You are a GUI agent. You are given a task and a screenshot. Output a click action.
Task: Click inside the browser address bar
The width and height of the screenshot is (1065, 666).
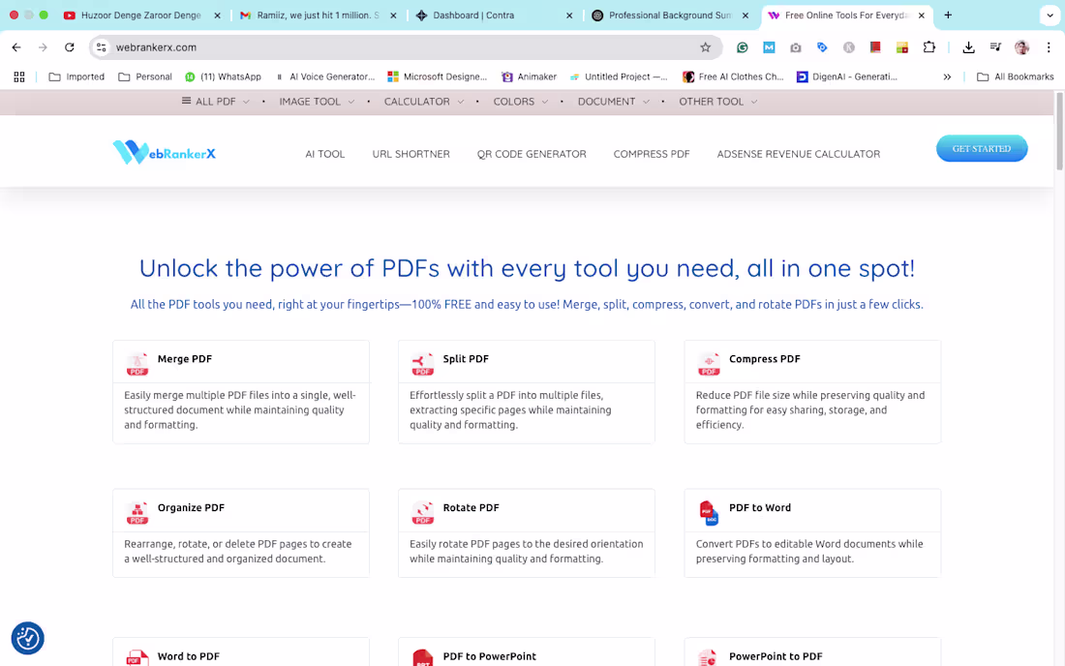coord(290,46)
